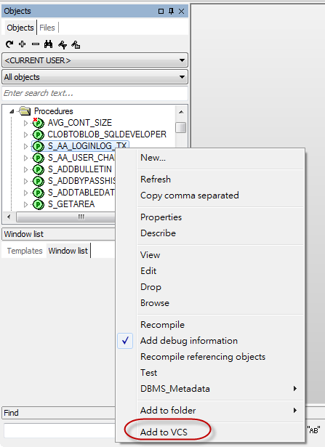The width and height of the screenshot is (325, 447).
Task: Click S_ADDBULLETIN procedure icon
Action: (x=39, y=169)
